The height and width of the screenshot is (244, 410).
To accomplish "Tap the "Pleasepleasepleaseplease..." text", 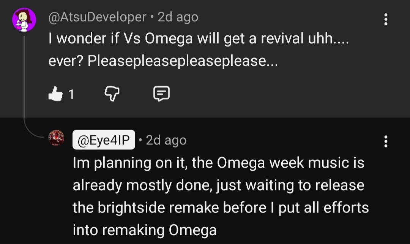I will pyautogui.click(x=183, y=62).
